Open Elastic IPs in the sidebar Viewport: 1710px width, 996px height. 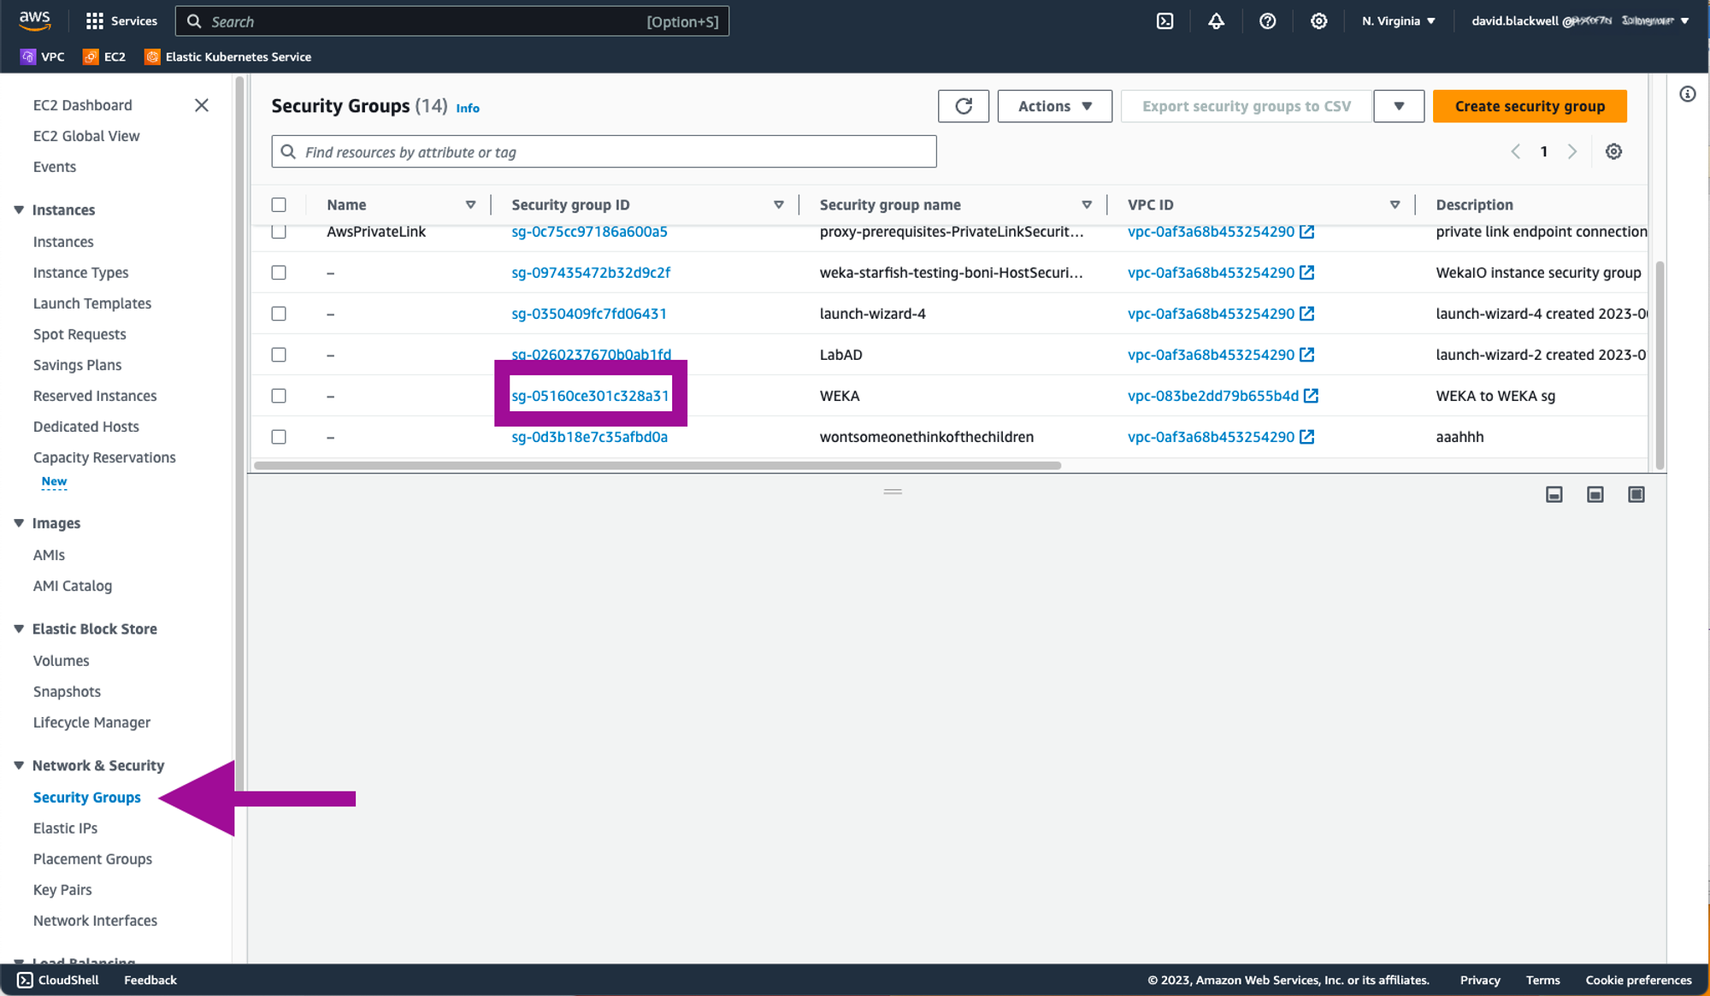pos(65,828)
